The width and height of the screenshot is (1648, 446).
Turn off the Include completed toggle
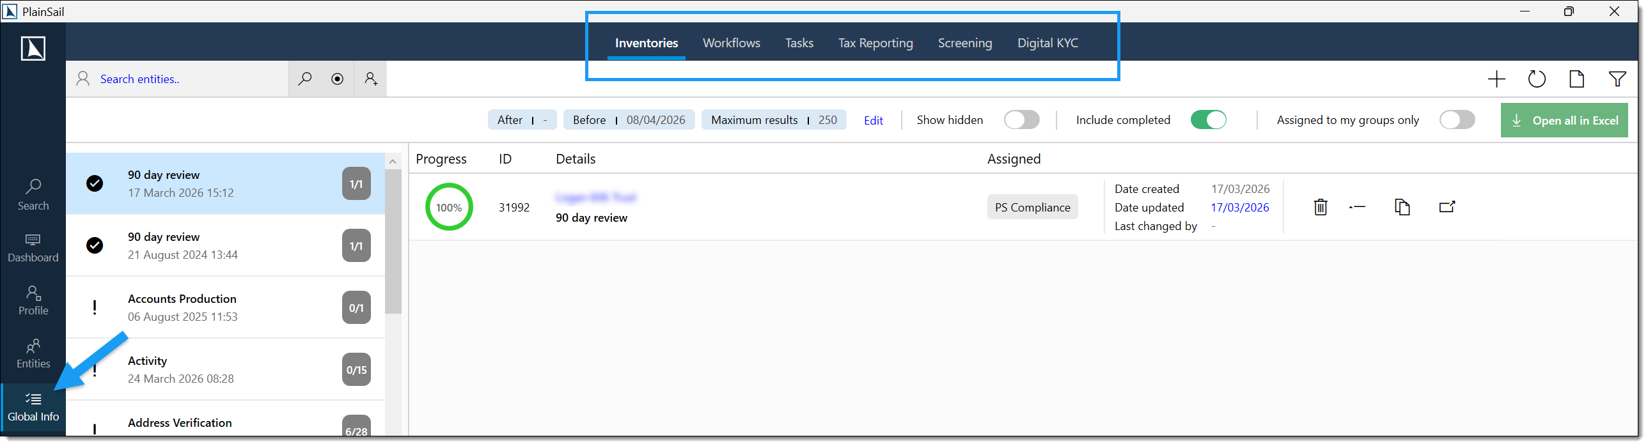(x=1208, y=120)
